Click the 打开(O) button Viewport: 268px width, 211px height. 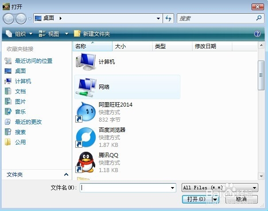point(197,199)
